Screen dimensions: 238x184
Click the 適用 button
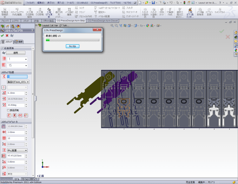[x=16, y=53]
